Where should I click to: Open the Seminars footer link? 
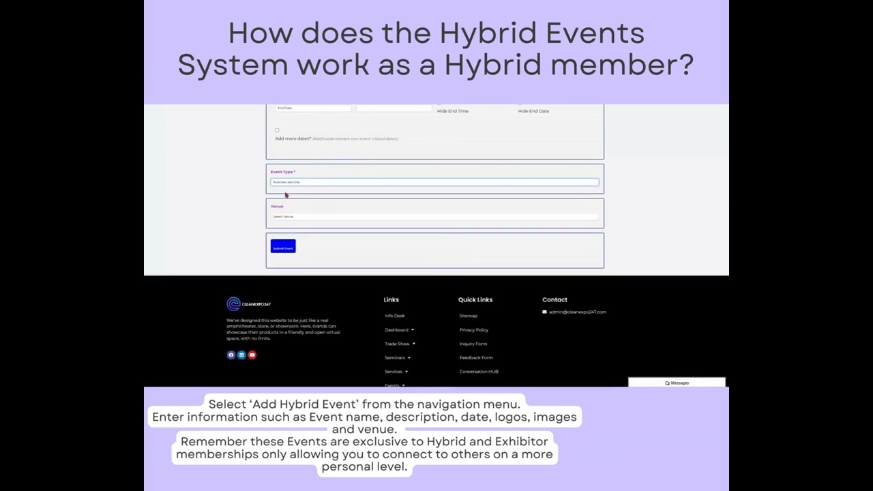tap(395, 358)
